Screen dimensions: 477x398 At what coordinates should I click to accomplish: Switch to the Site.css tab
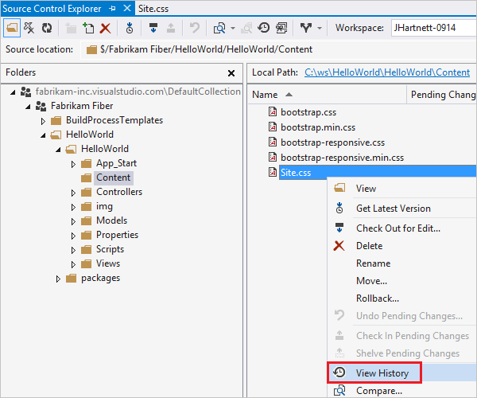[x=153, y=9]
